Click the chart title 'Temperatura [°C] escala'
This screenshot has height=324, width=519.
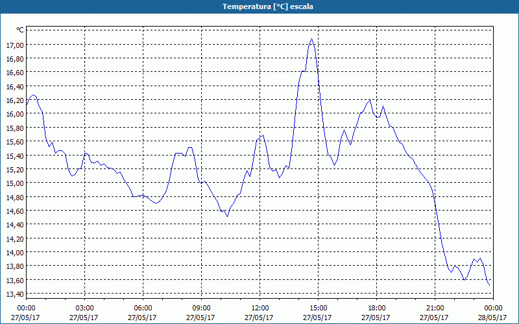267,6
